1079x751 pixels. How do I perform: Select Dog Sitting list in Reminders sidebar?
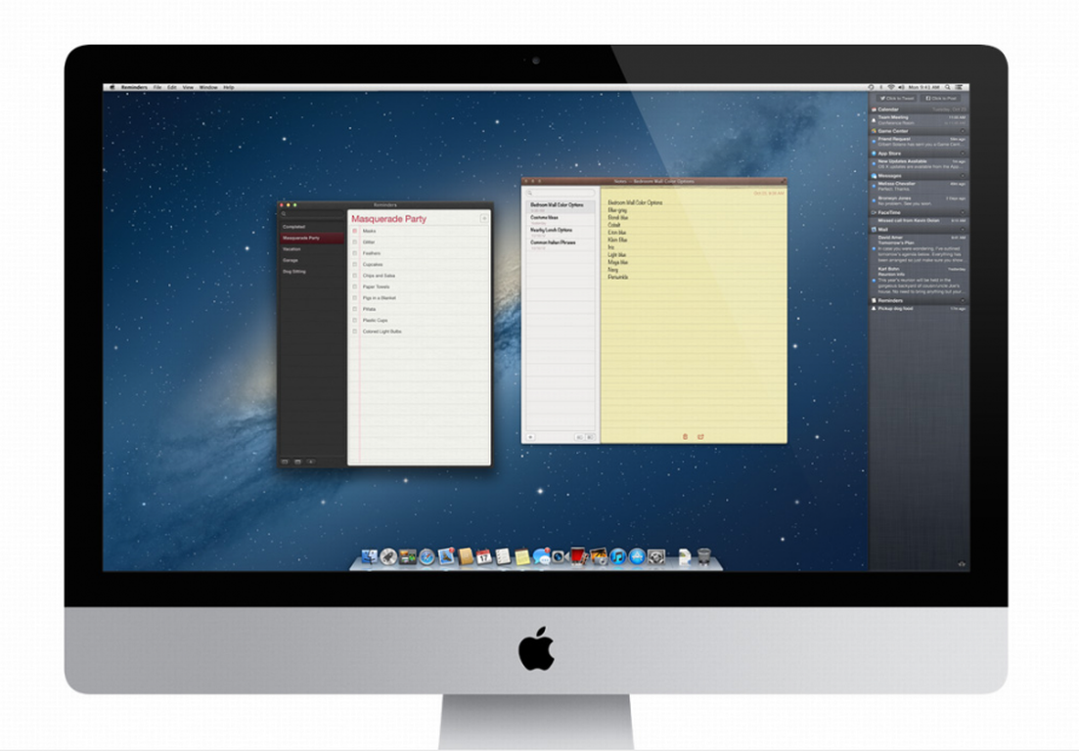(311, 272)
